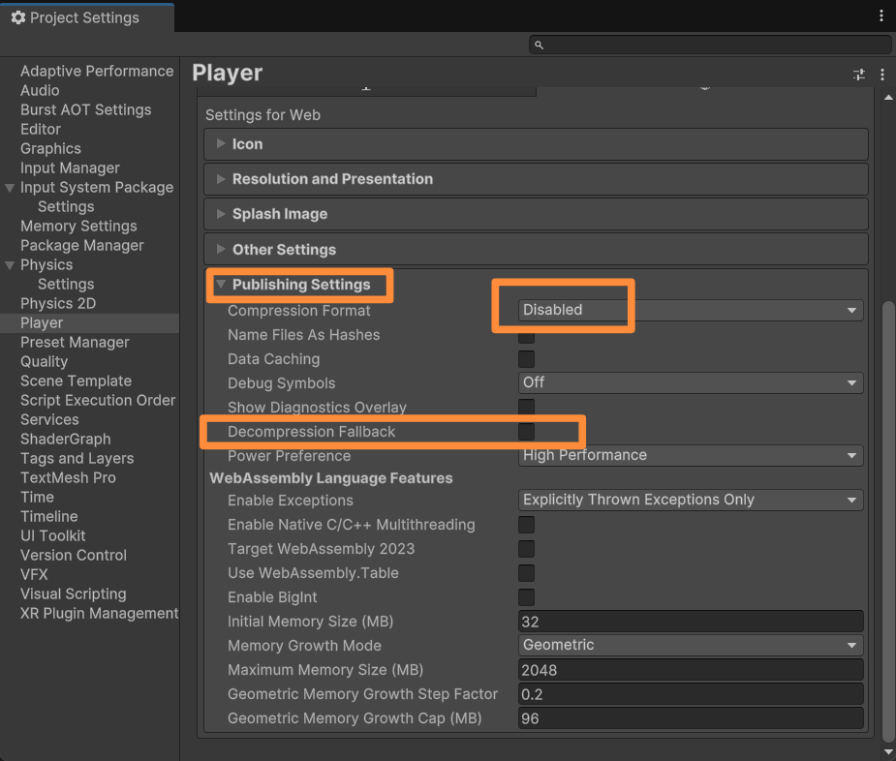Select Quality settings
The height and width of the screenshot is (761, 896).
click(44, 362)
